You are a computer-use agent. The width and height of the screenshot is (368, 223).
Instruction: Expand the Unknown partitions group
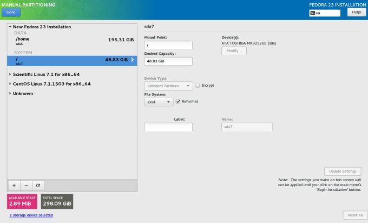click(10, 93)
